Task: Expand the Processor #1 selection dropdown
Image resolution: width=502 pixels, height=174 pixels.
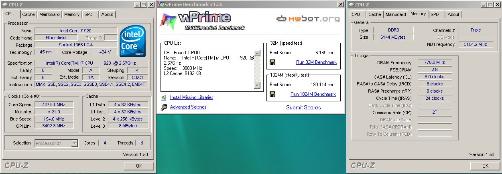Action: coord(74,143)
